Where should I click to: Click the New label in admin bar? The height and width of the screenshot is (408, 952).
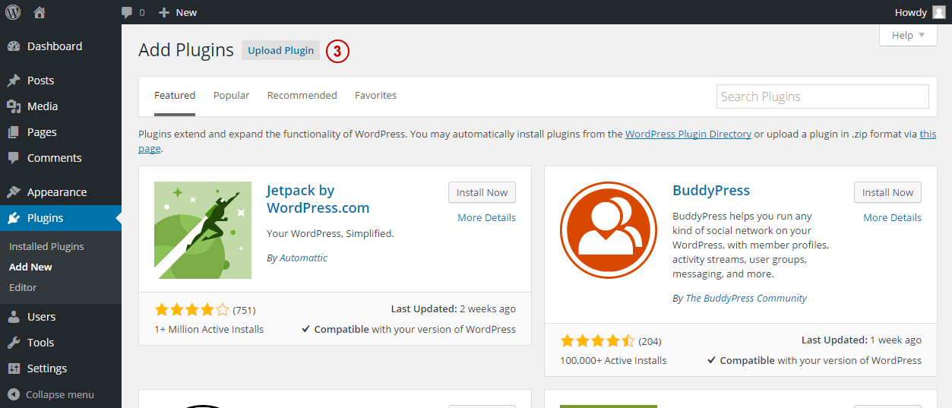186,12
